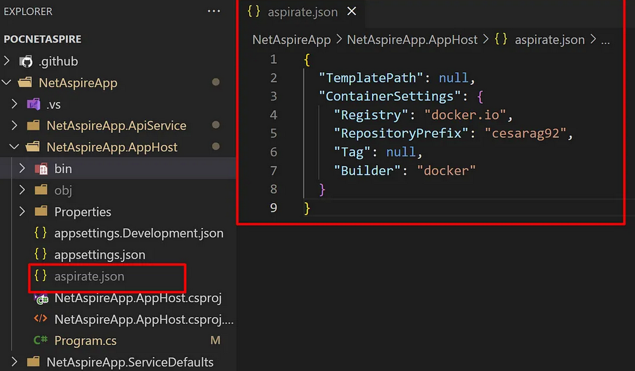This screenshot has height=371, width=635.
Task: Click "Builder" key in editor
Action: point(368,171)
